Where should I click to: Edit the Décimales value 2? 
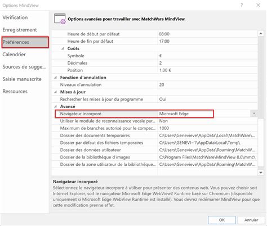tap(161, 63)
